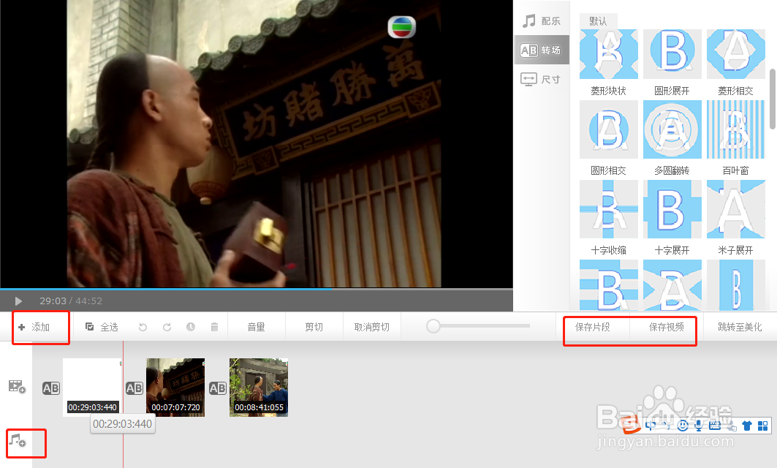
Task: Click the add video clip icon
Action: click(17, 387)
